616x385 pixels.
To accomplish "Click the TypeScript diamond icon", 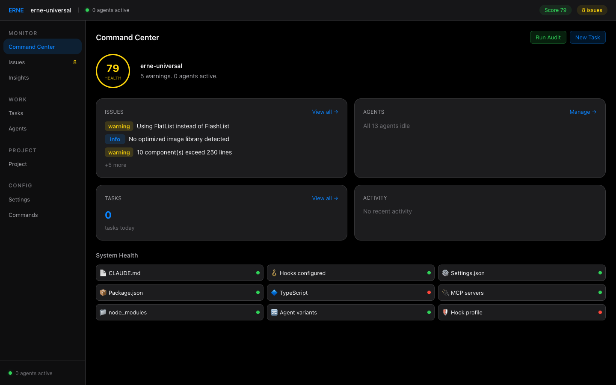I will (x=274, y=293).
